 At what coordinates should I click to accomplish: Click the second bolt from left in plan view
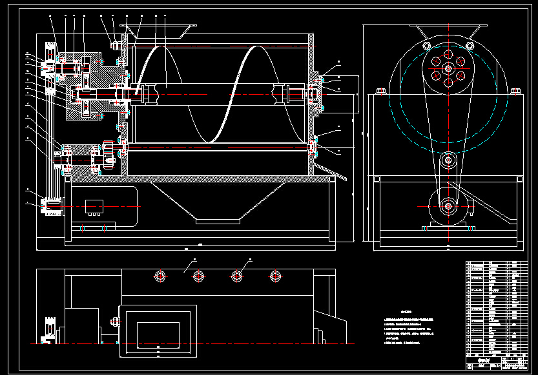tap(198, 276)
